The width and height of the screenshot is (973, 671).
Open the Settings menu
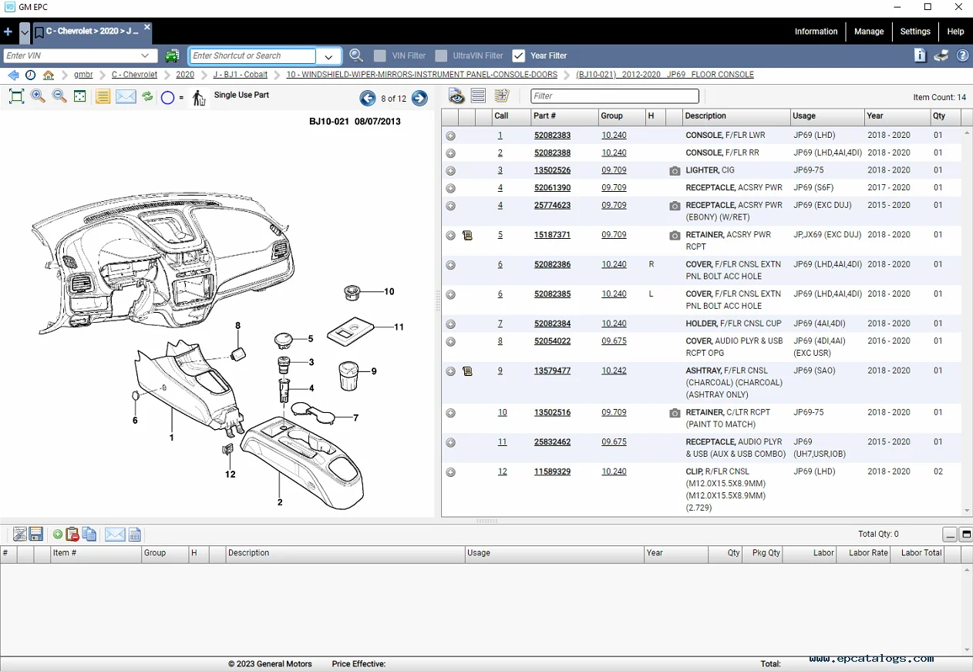(915, 32)
